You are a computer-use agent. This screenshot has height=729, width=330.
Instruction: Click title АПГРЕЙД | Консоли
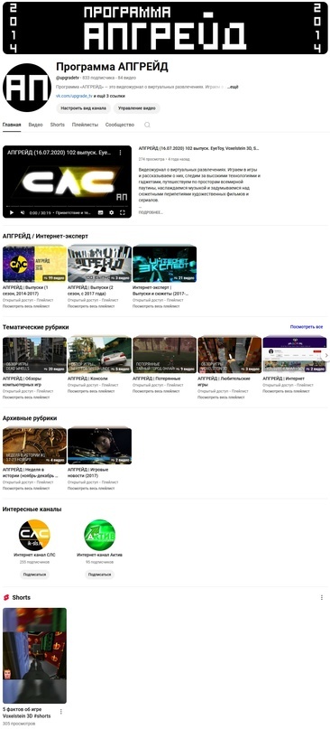click(87, 379)
